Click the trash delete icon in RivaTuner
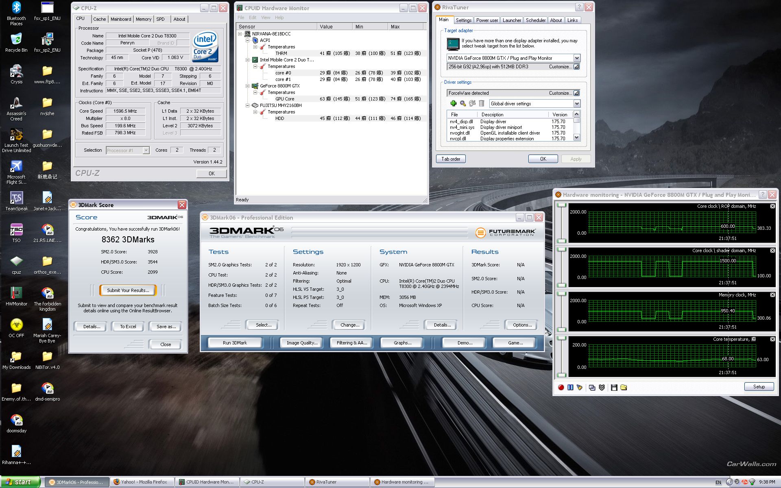The image size is (781, 488). (482, 103)
